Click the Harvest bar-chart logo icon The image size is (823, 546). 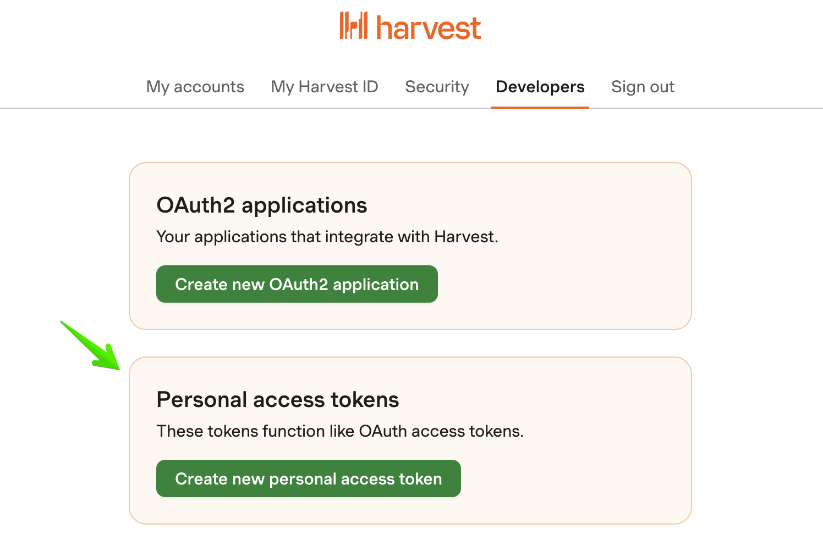coord(353,26)
